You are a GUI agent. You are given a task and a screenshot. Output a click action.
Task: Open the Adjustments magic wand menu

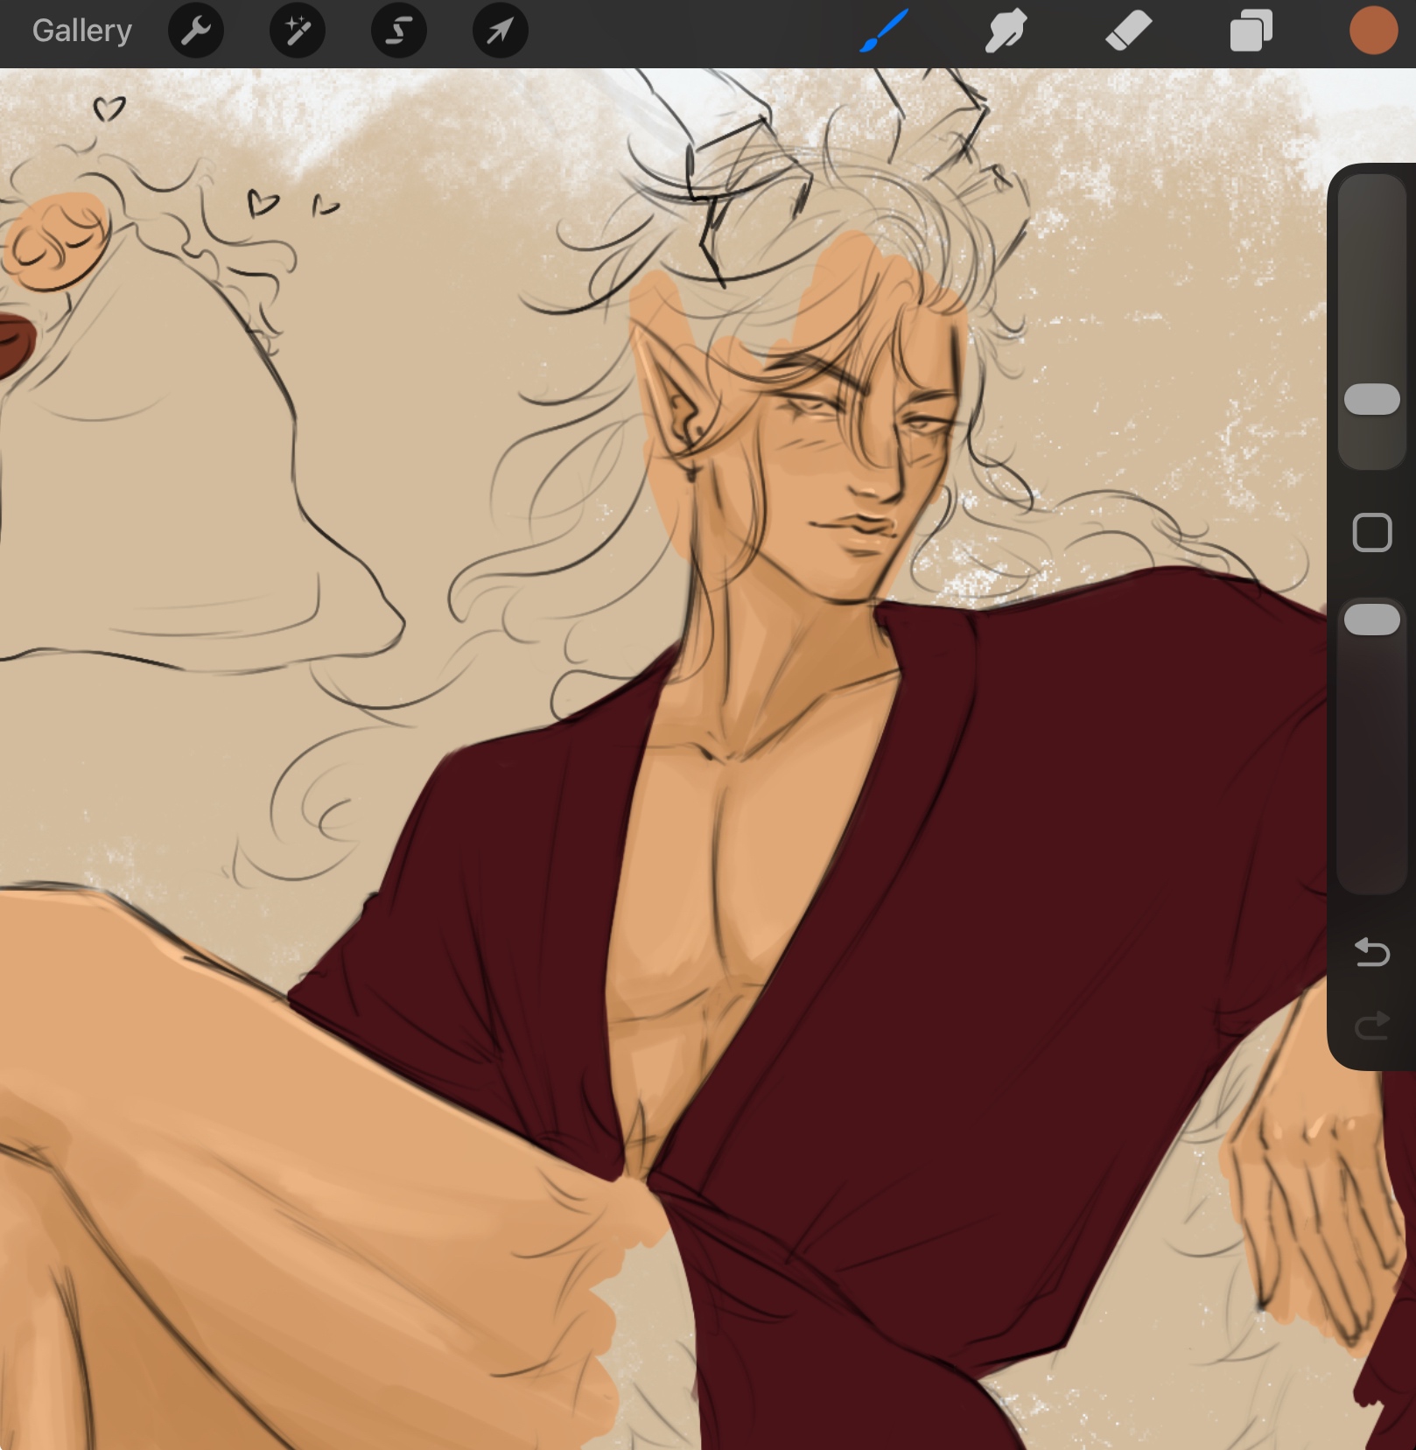298,32
